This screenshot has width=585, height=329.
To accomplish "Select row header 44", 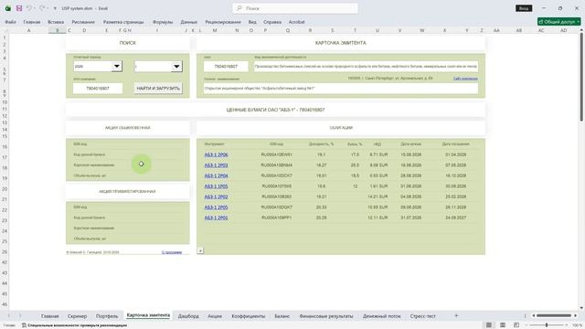I will point(5,283).
